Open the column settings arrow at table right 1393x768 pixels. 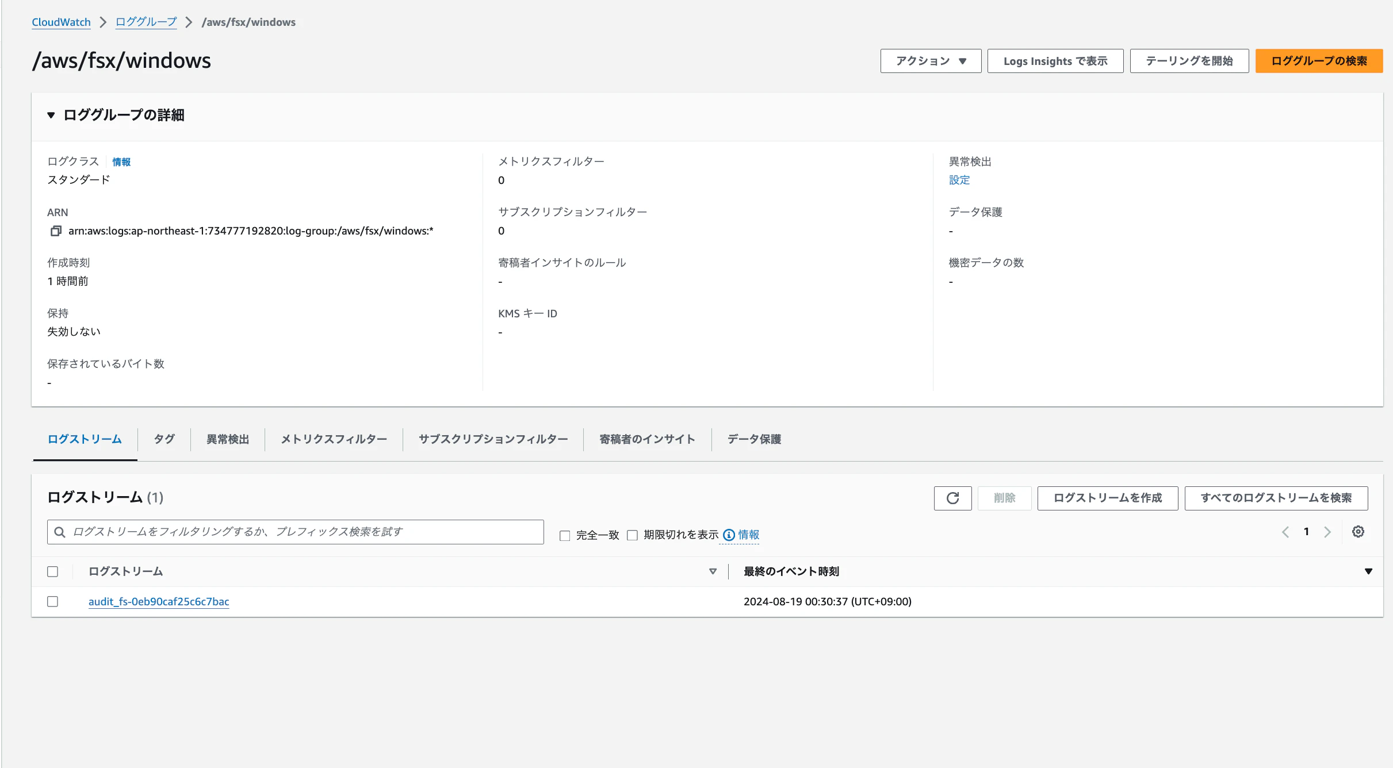tap(1368, 571)
